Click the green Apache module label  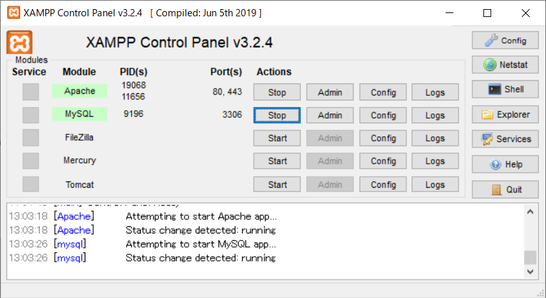click(80, 91)
